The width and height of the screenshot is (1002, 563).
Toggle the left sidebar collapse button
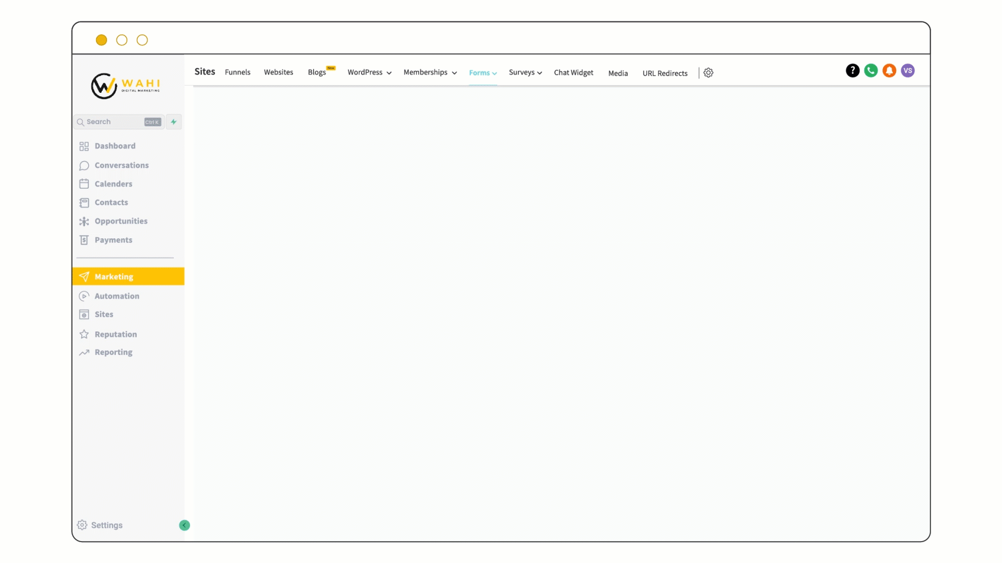184,525
